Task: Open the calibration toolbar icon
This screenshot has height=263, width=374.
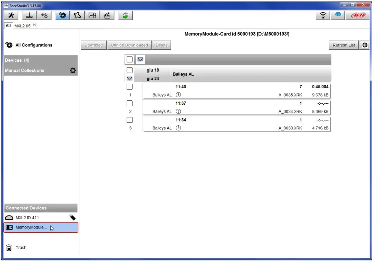Action: (29, 16)
